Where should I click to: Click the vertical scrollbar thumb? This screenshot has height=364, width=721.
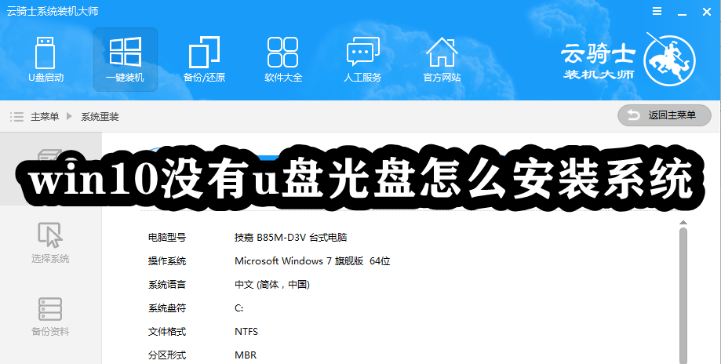(683, 295)
